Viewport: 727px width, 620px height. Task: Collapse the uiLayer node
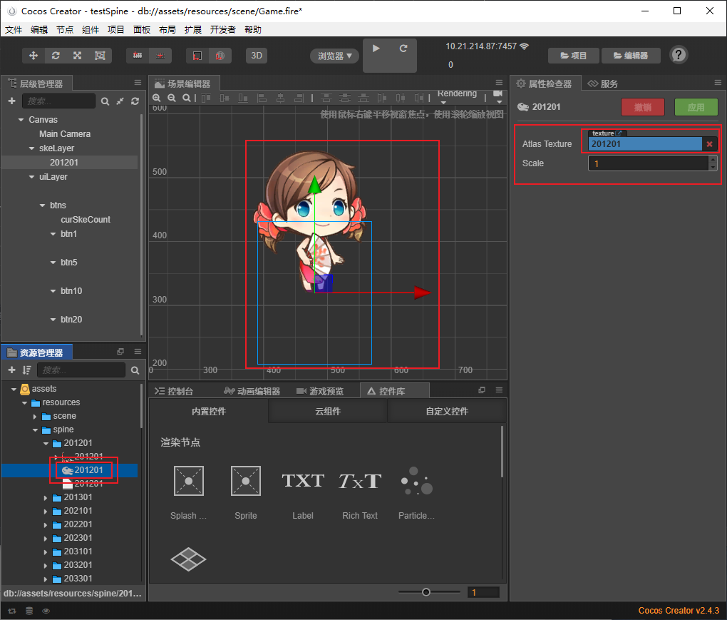point(31,177)
